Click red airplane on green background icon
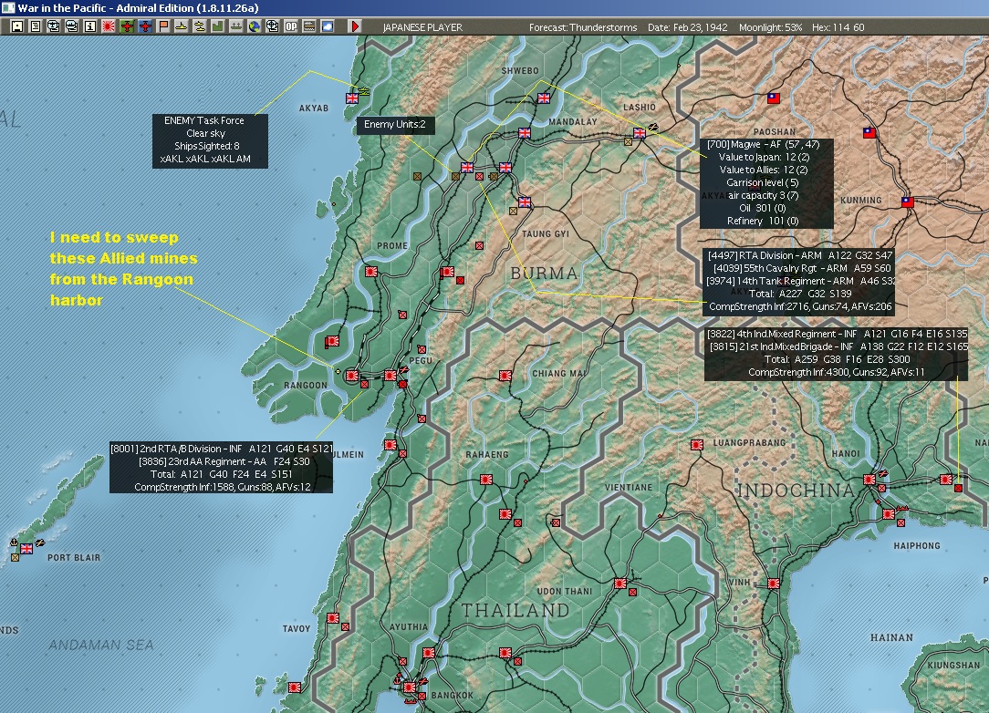This screenshot has width=989, height=713. [x=127, y=26]
